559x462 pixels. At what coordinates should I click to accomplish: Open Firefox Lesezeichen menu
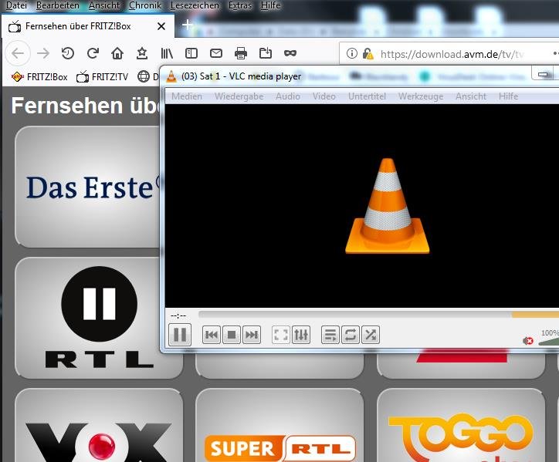click(x=195, y=5)
